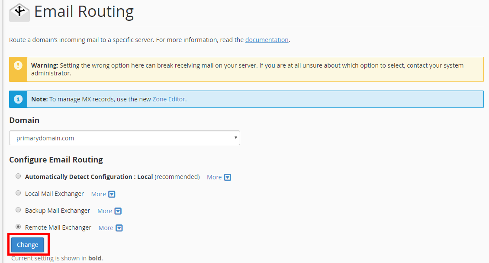Click the yellow warning exclamation icon
Viewport: 489px width, 263px height.
[18, 65]
